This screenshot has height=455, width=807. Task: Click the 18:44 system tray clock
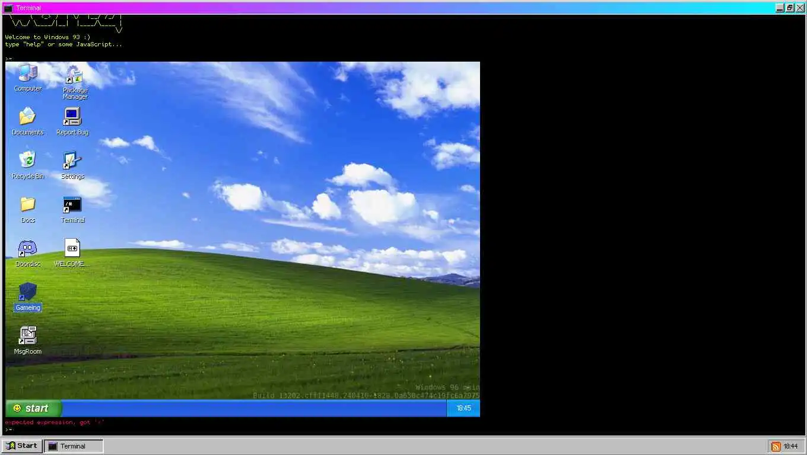[790, 447]
